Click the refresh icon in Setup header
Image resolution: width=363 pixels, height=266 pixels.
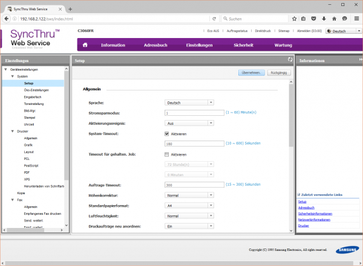coord(290,60)
